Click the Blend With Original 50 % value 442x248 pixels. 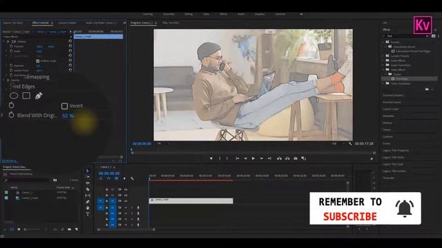(x=68, y=116)
